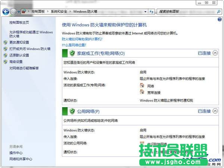Click 宽带连接 network name text

(154, 93)
